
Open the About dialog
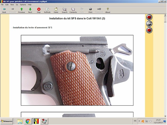coord(108,10)
